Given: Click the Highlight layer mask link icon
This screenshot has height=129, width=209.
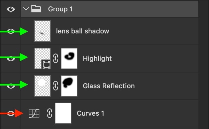Looking at the screenshot, I should pyautogui.click(x=55, y=58).
